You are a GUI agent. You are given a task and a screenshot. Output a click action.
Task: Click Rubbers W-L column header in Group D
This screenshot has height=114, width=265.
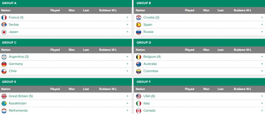[x=242, y=50]
